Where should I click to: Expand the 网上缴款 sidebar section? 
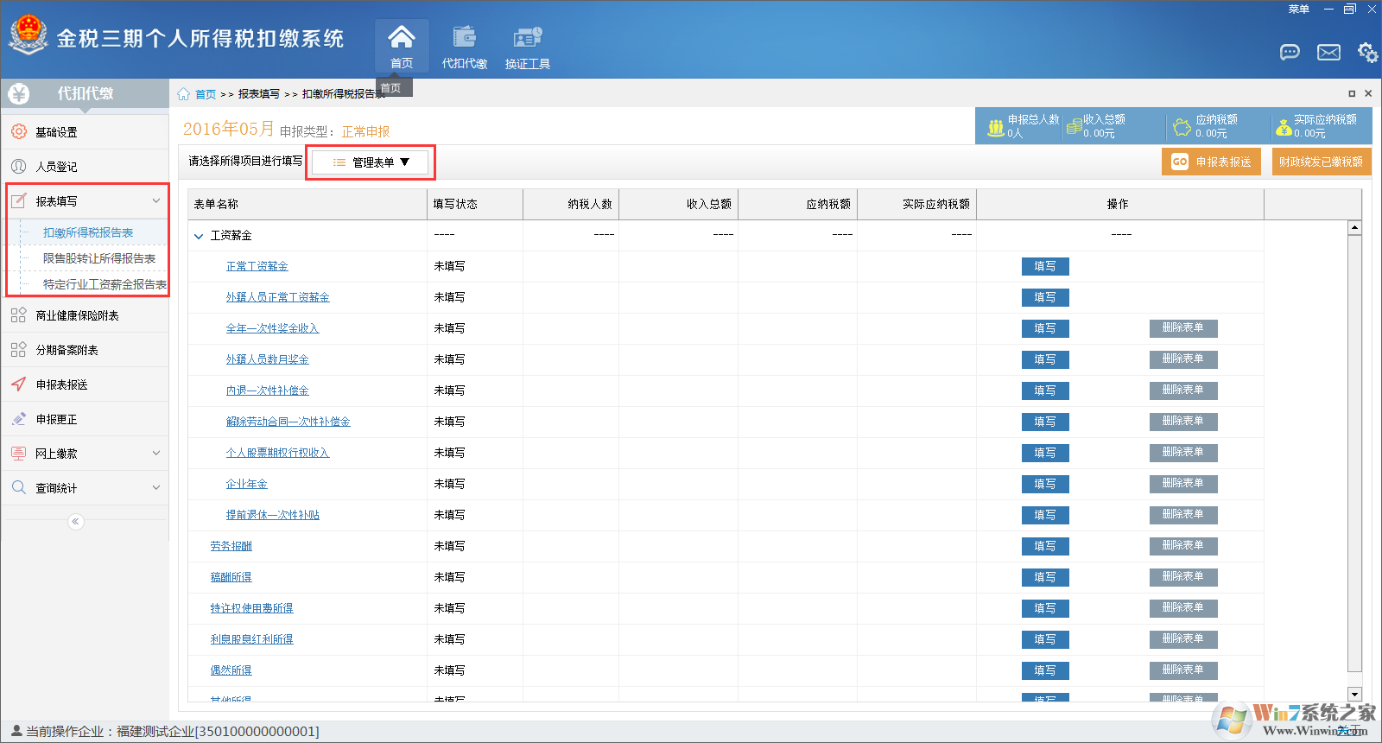[156, 453]
